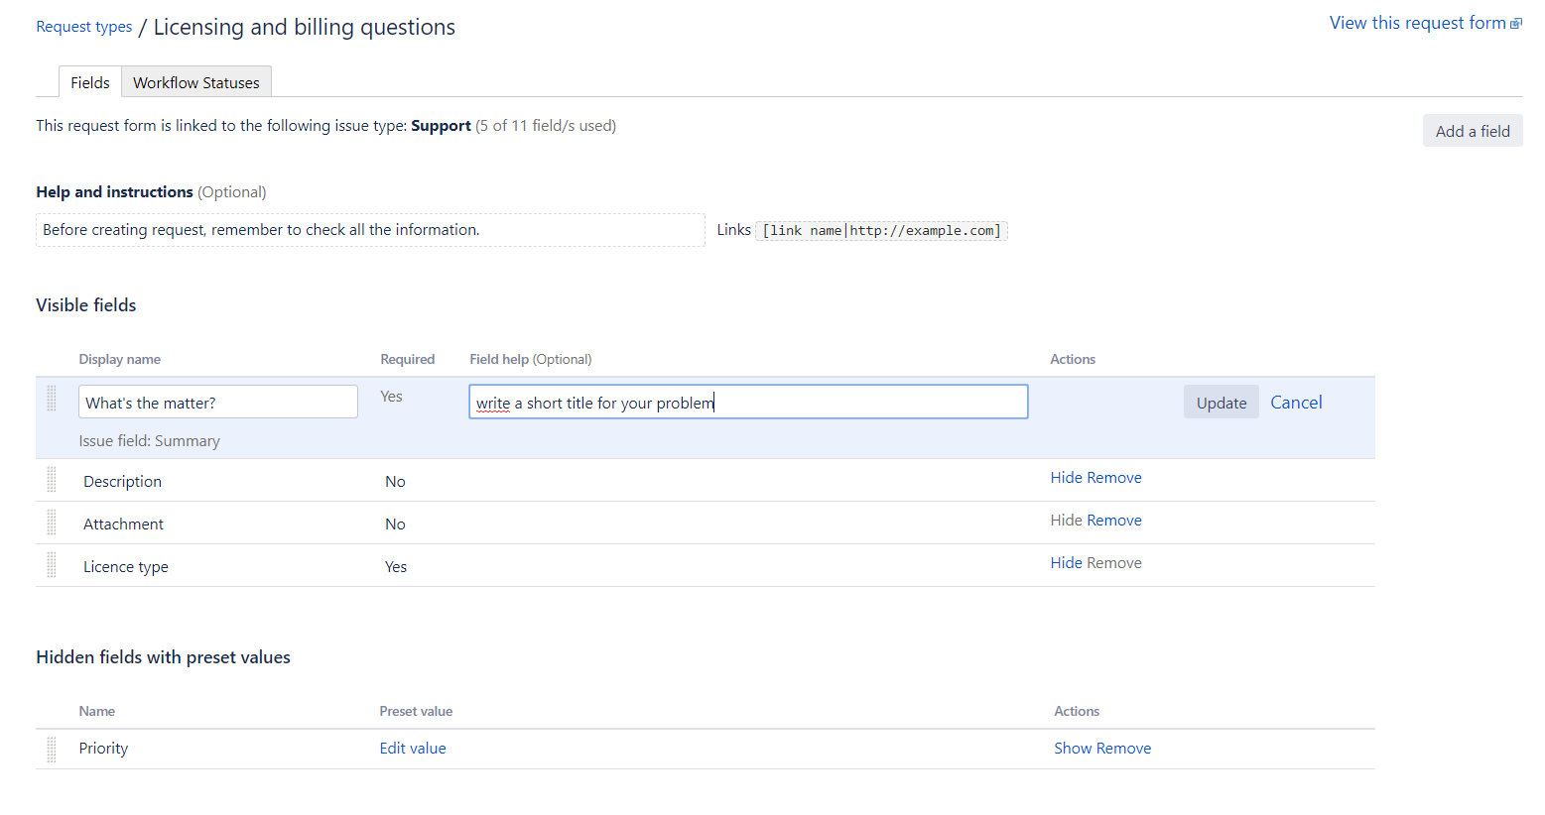Cancel editing the Summary field
This screenshot has height=815, width=1545.
[1296, 403]
